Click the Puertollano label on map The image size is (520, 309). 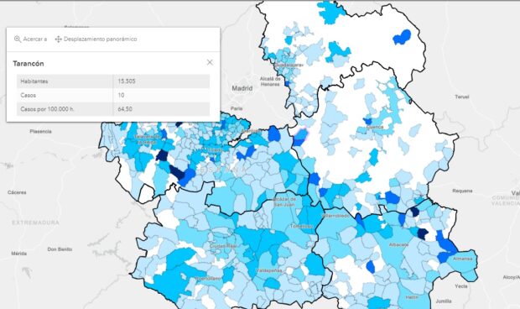[208, 279]
